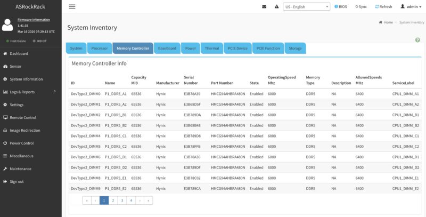Select page 1 in pagination
The image size is (426, 217).
(x=104, y=200)
